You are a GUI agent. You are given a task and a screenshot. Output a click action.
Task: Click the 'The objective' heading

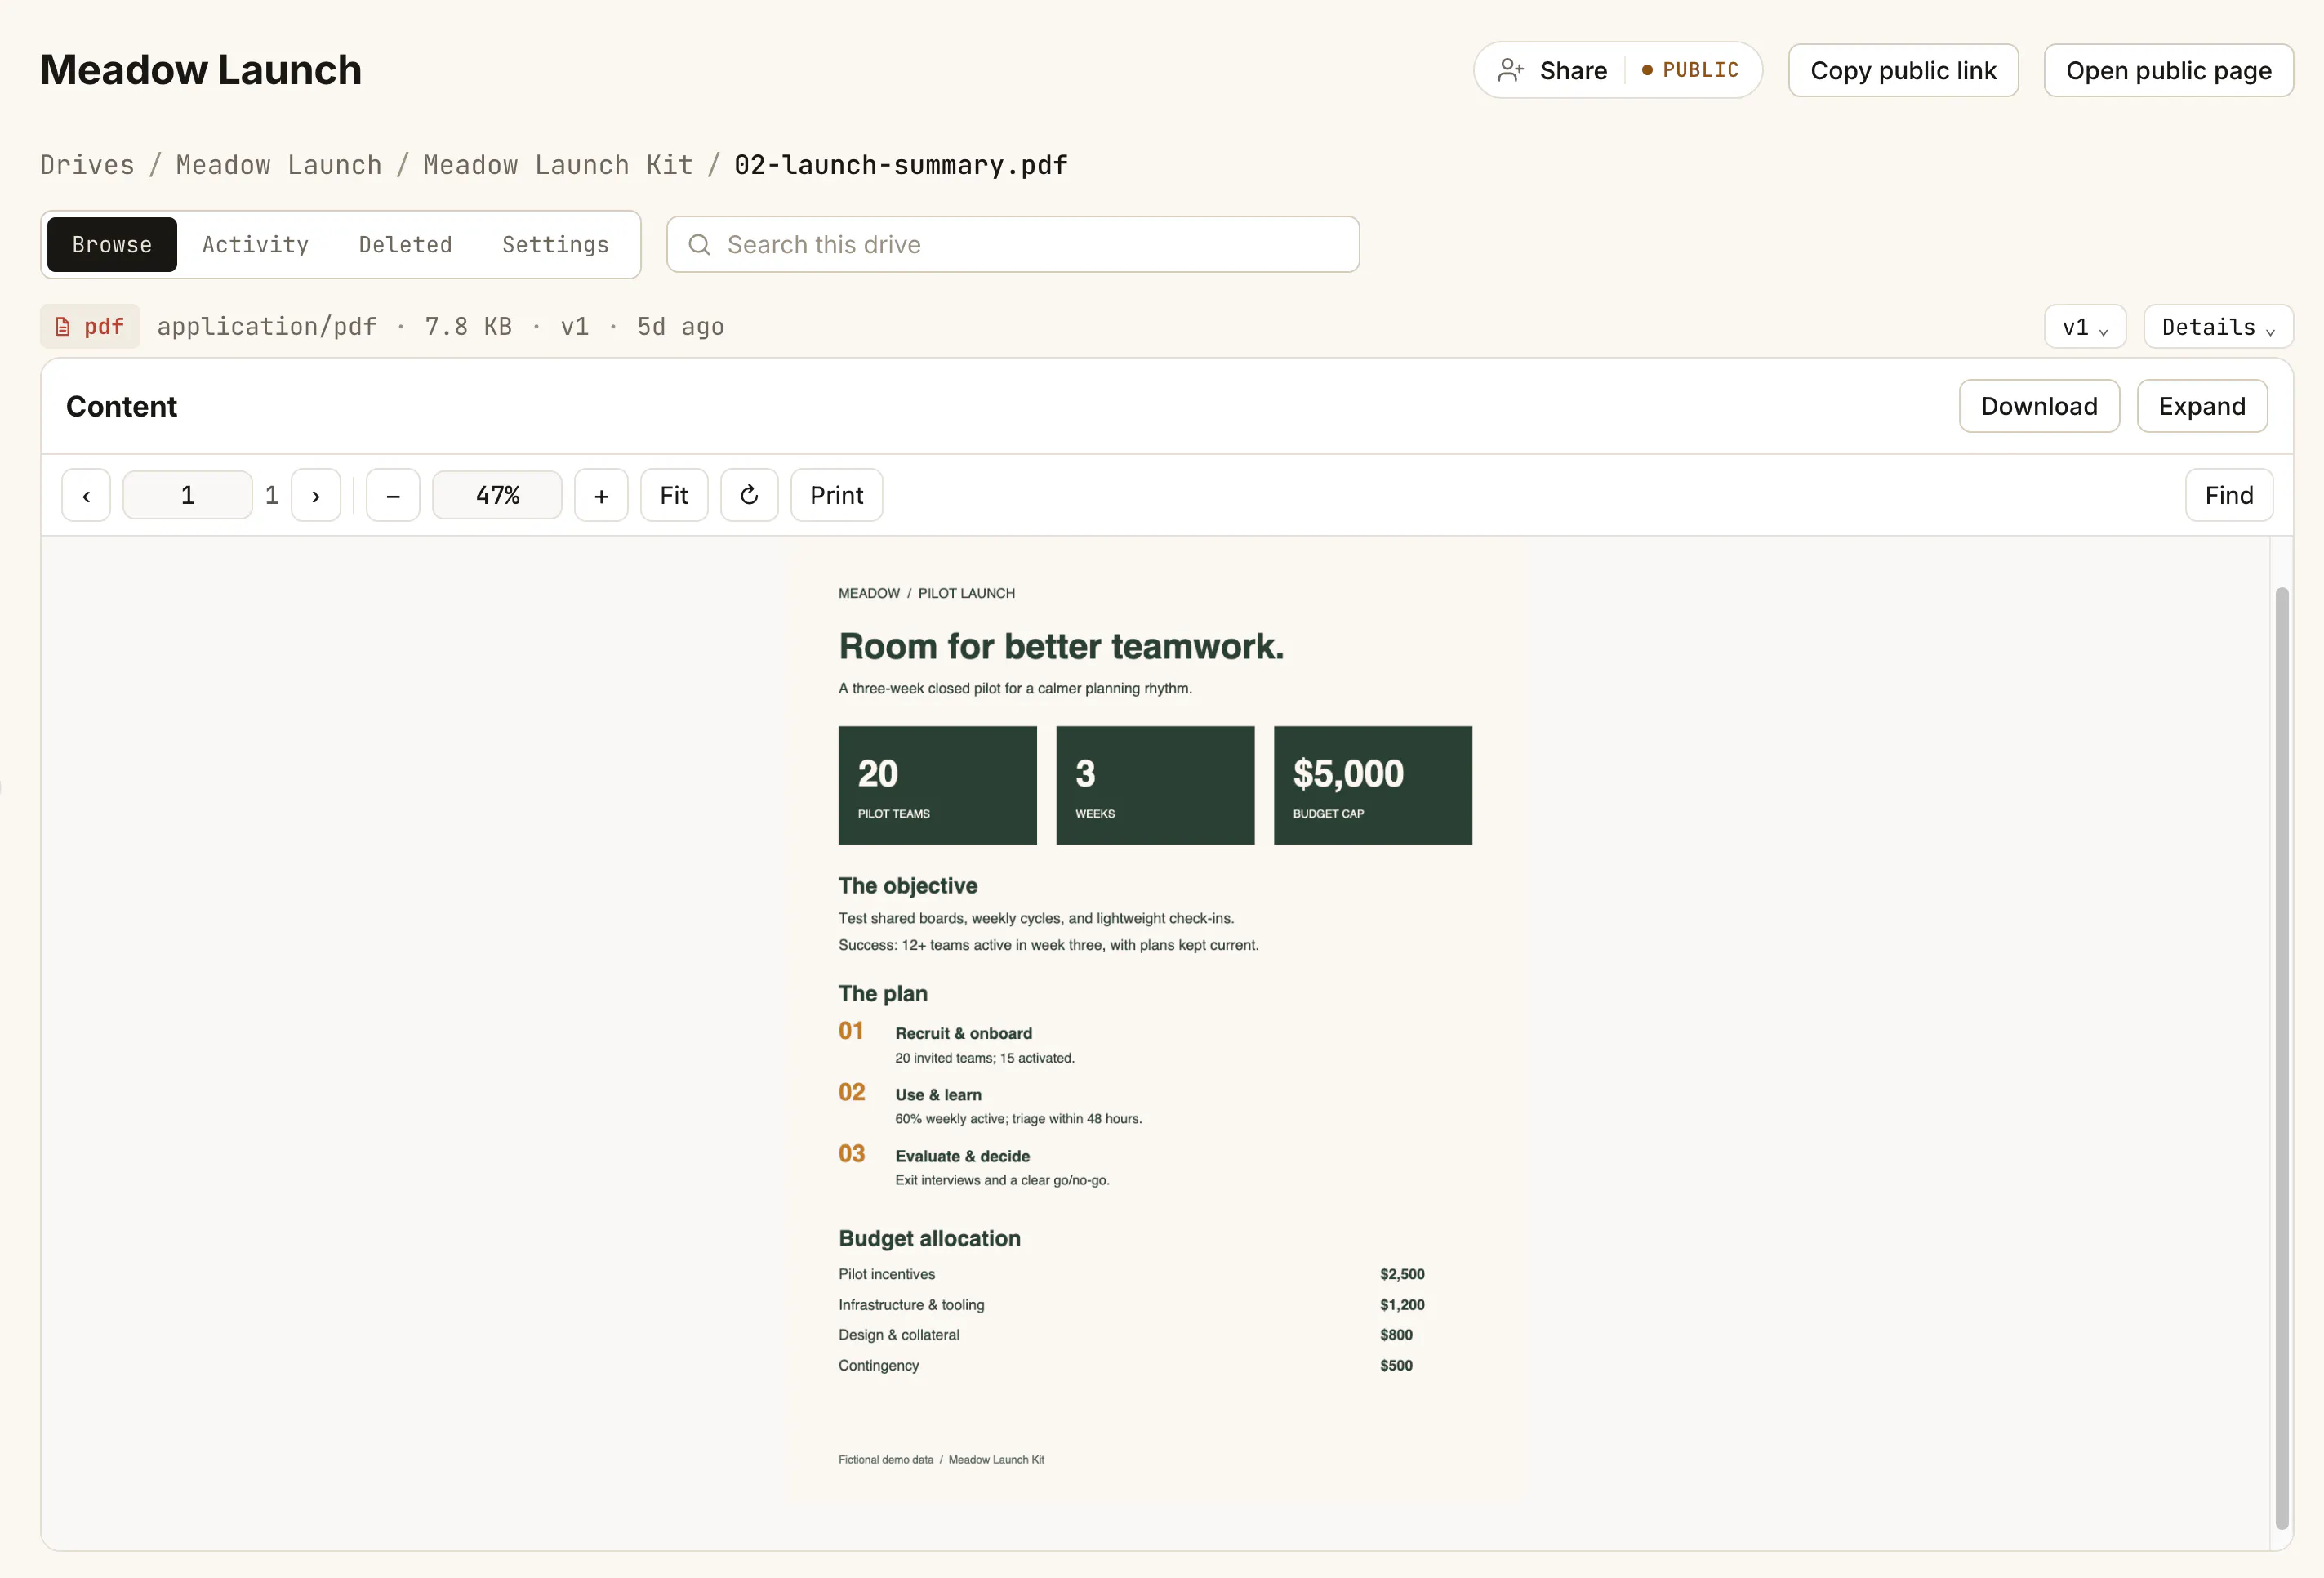pos(908,886)
